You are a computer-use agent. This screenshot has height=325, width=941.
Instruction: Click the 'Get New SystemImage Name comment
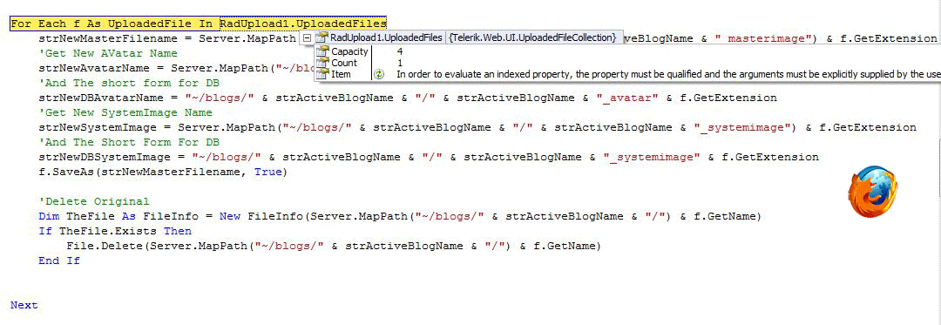click(x=125, y=112)
